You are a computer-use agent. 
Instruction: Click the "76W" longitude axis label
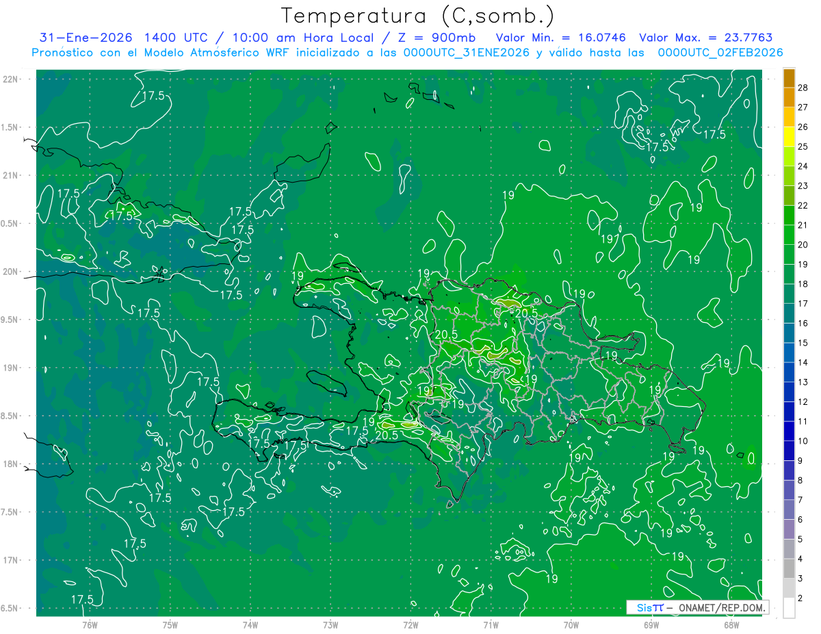point(90,624)
